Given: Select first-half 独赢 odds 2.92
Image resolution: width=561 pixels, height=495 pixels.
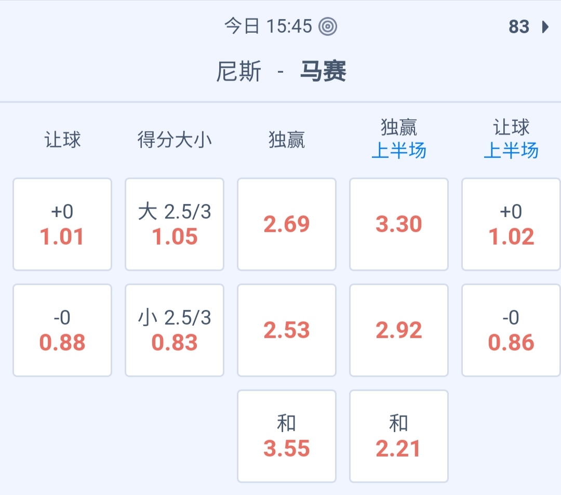Looking at the screenshot, I should (x=399, y=330).
